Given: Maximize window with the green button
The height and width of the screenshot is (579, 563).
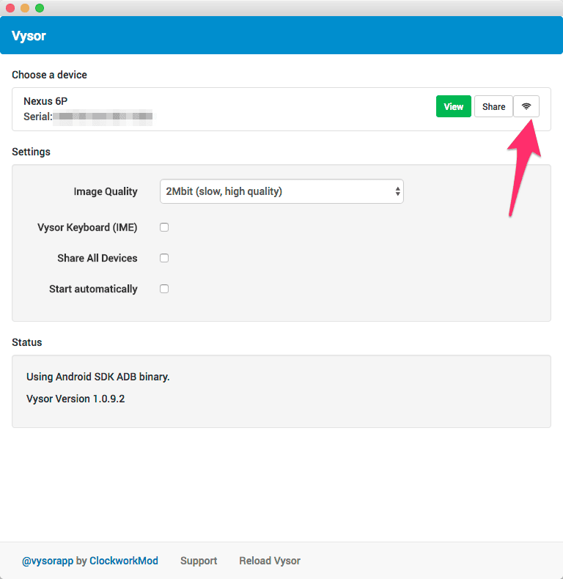Looking at the screenshot, I should (x=40, y=8).
